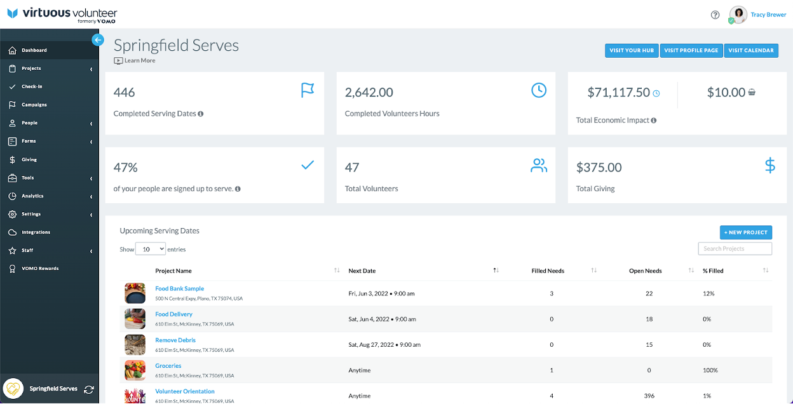Open Giving menu item

coord(50,159)
